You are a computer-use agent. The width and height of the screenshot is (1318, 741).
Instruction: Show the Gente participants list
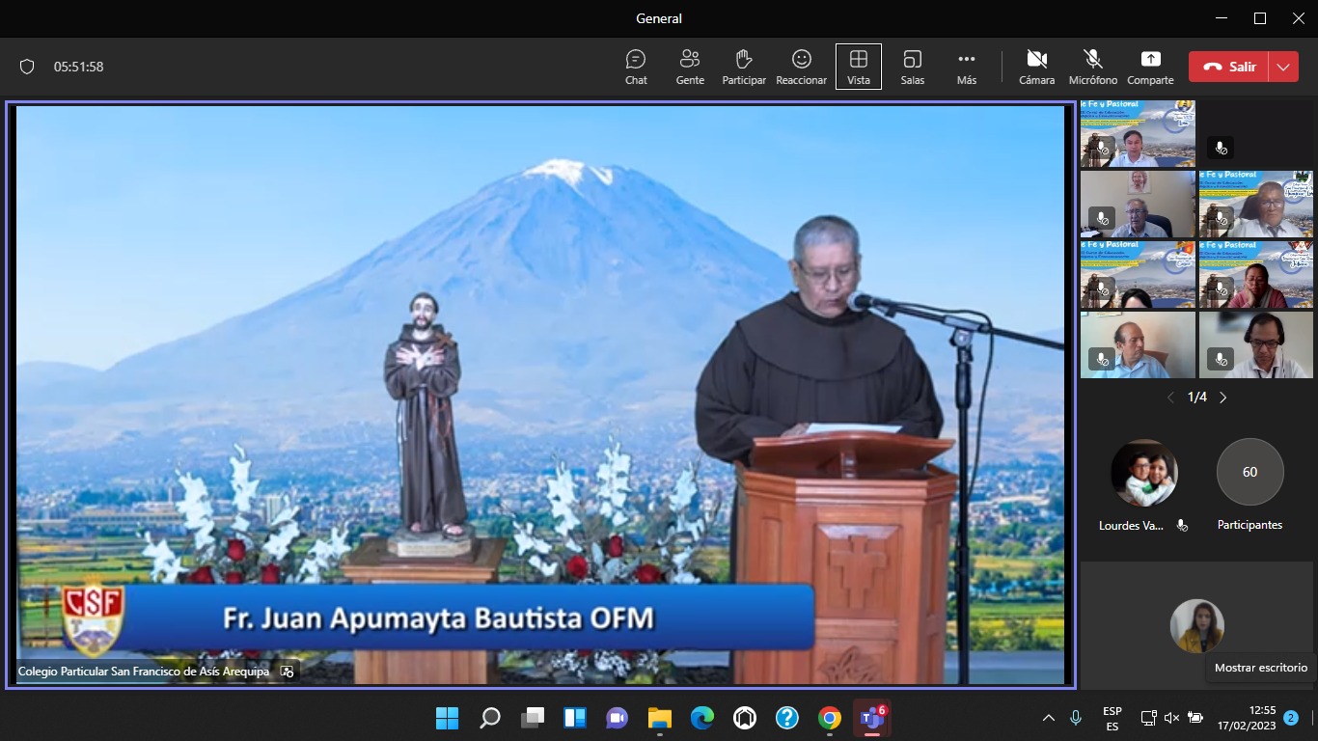tap(690, 67)
